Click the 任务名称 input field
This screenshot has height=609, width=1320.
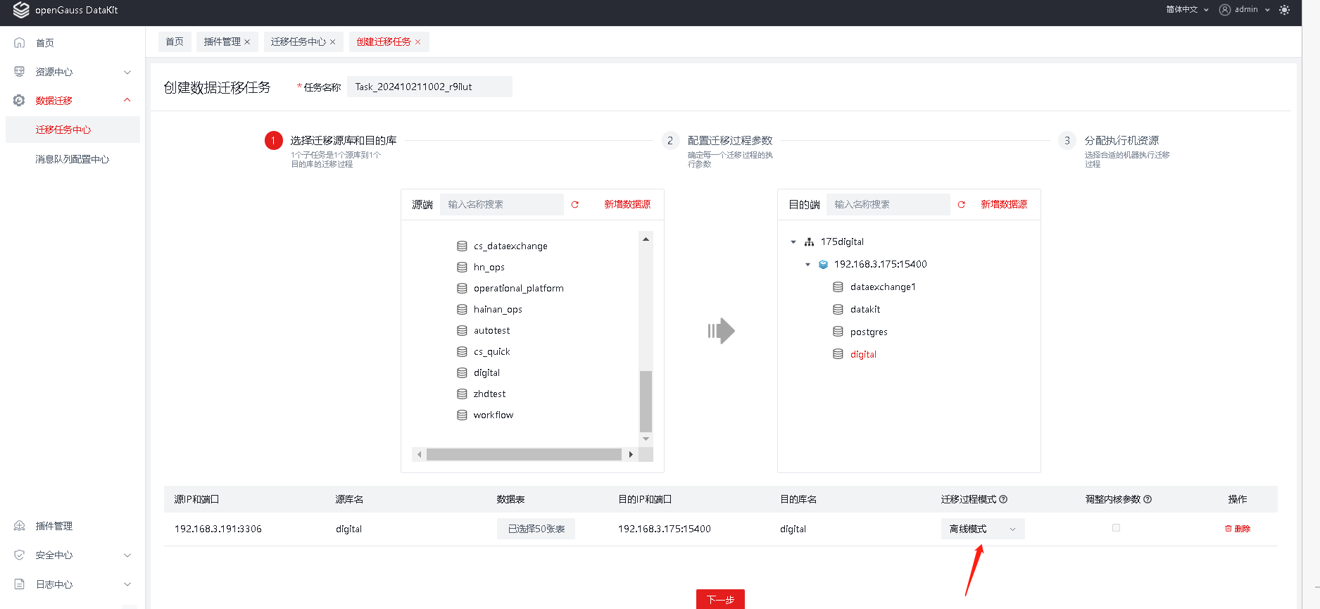pyautogui.click(x=429, y=87)
